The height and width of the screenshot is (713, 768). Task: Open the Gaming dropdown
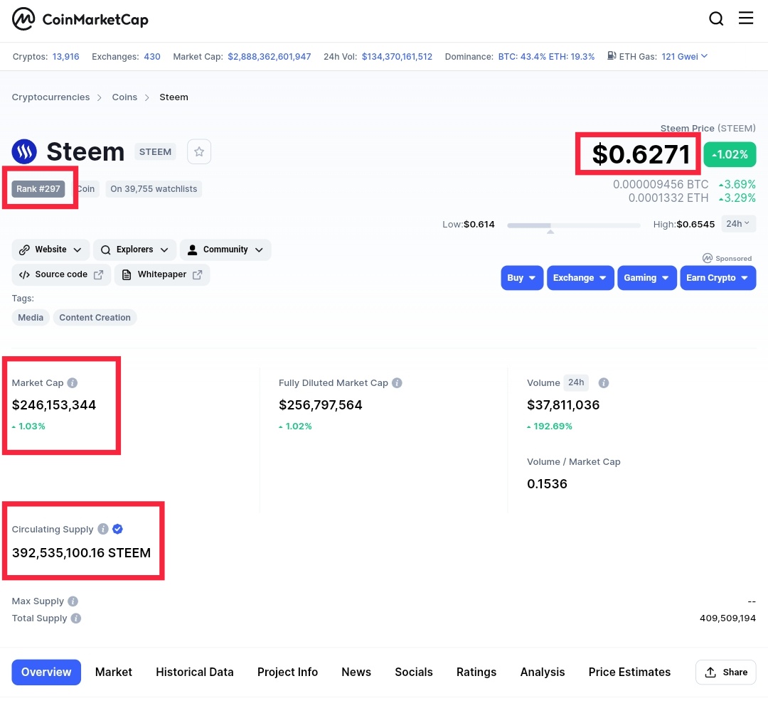pyautogui.click(x=647, y=278)
